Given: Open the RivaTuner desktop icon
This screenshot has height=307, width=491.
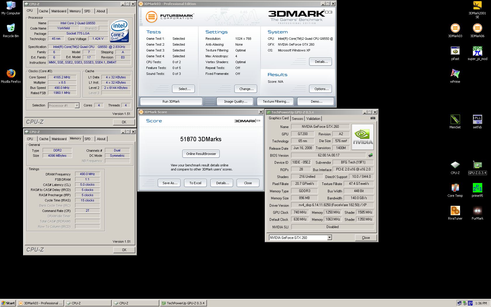Looking at the screenshot, I should [455, 213].
